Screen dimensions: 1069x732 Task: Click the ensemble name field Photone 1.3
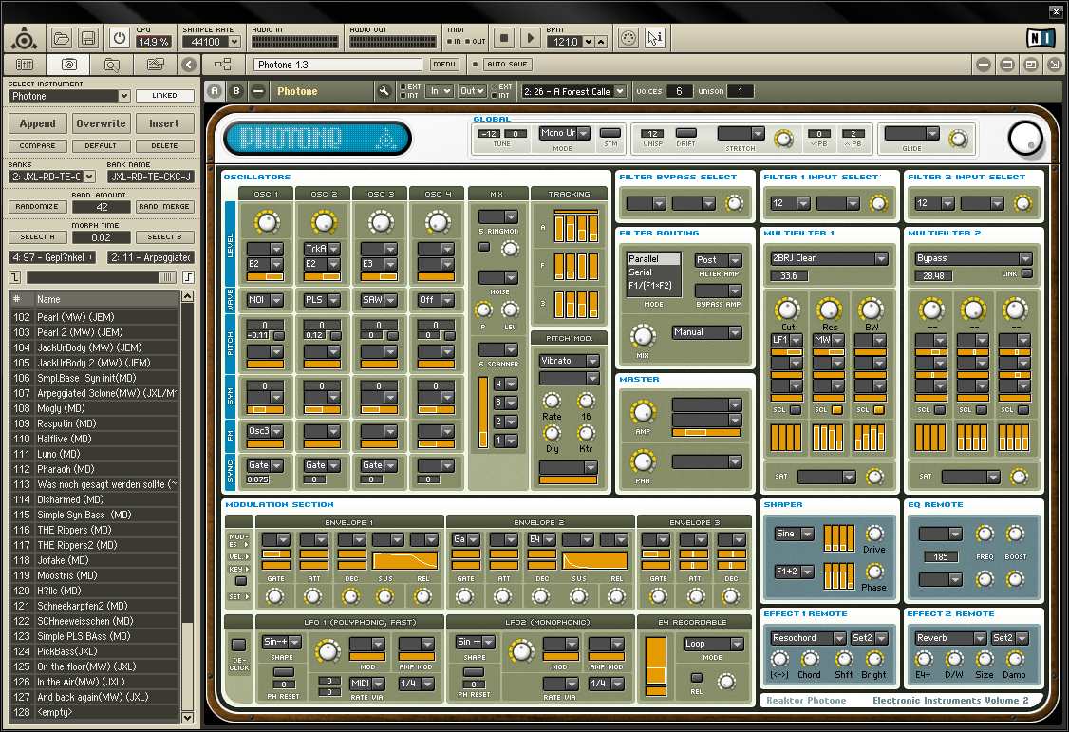[338, 65]
